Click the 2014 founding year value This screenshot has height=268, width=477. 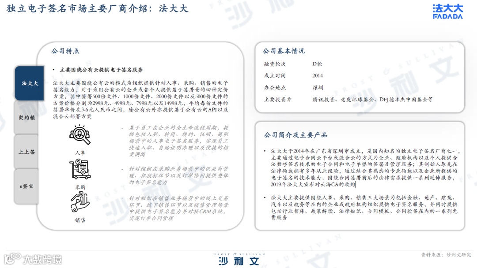317,75
